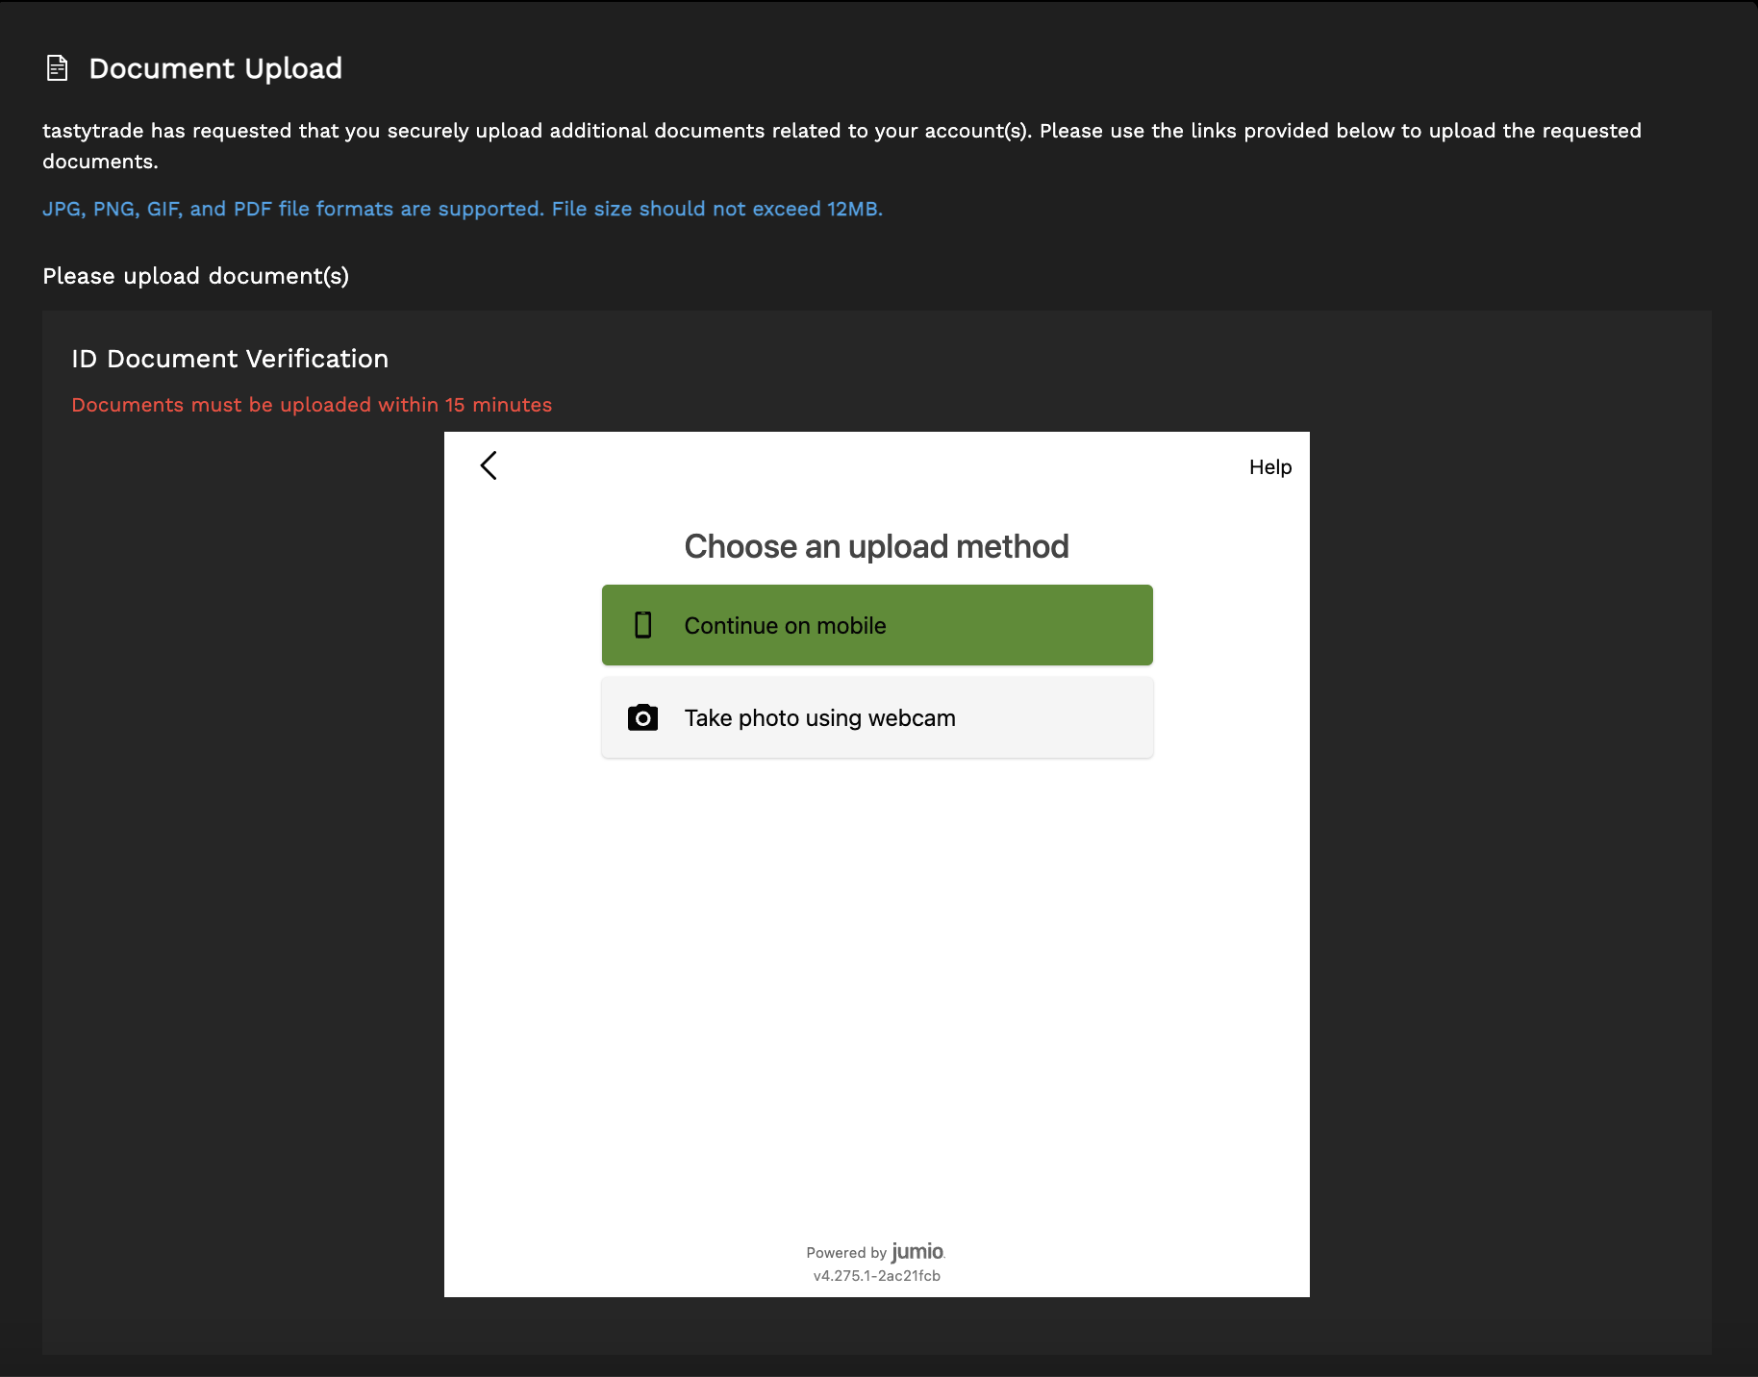1758x1377 pixels.
Task: Choose Take photo using webcam
Action: tap(876, 716)
